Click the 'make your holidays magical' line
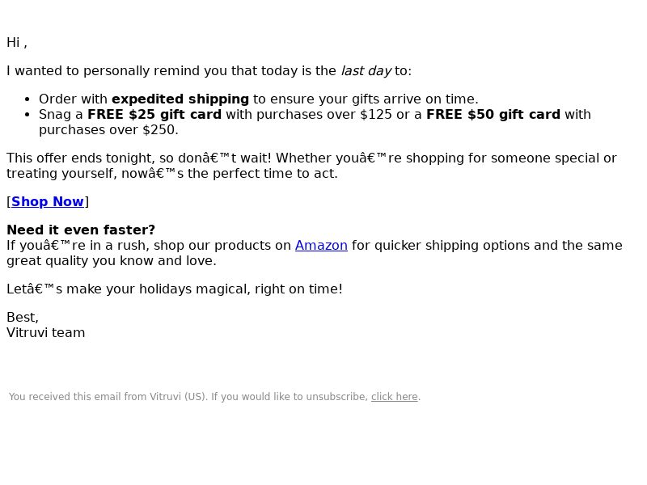The width and height of the screenshot is (647, 485). point(175,289)
